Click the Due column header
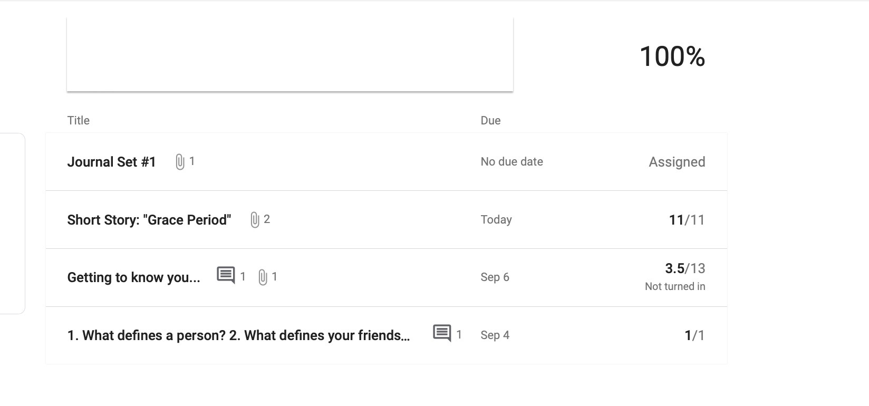 (x=490, y=121)
